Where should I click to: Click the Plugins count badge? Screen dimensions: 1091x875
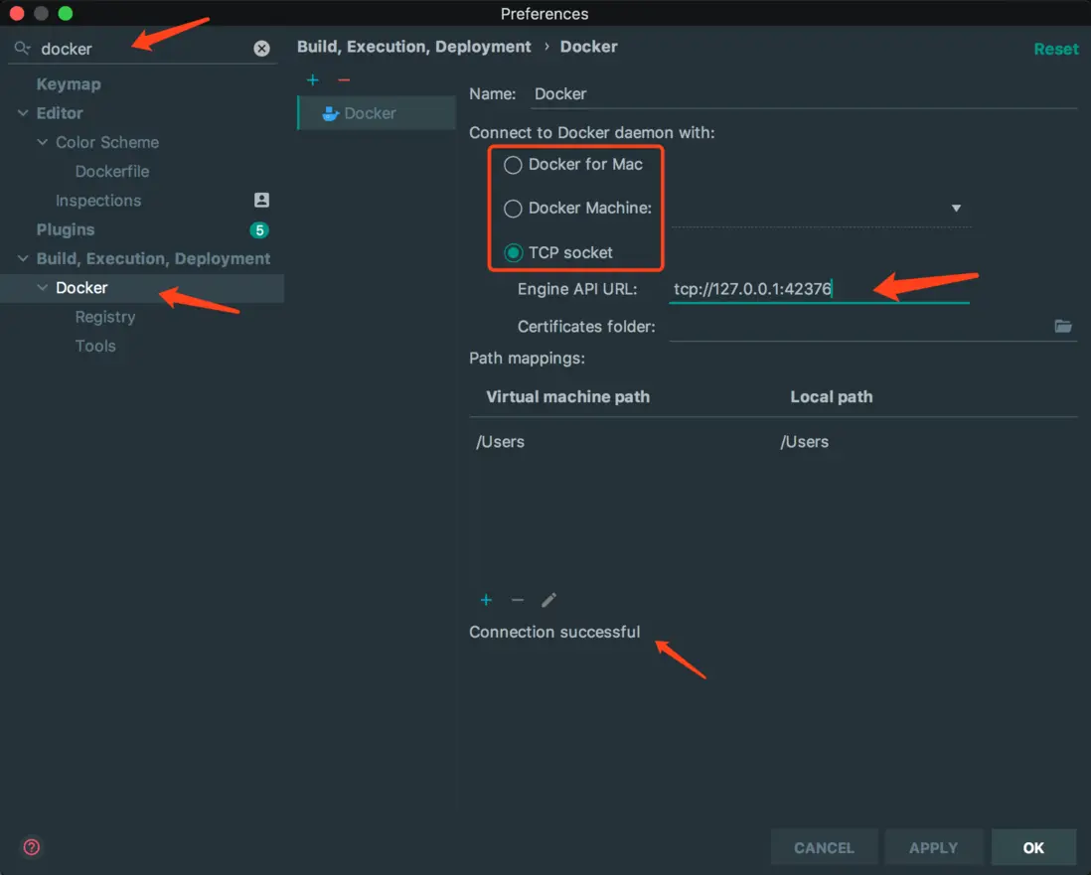259,230
